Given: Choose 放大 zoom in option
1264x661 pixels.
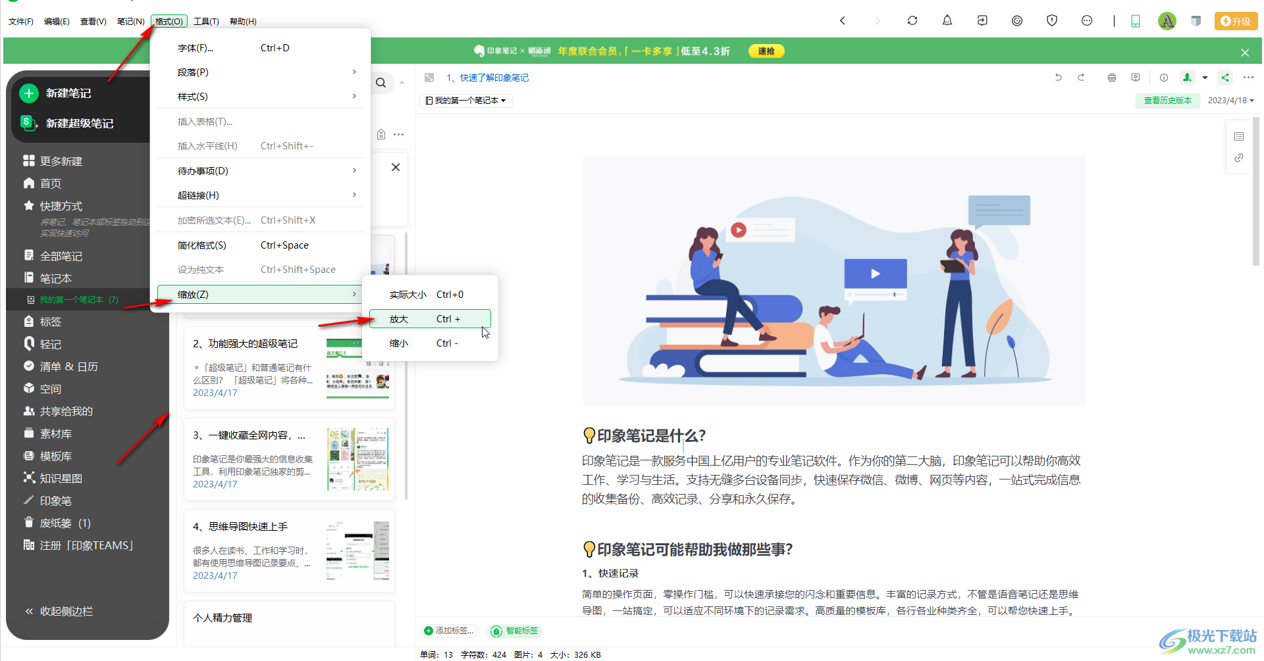Looking at the screenshot, I should [430, 319].
